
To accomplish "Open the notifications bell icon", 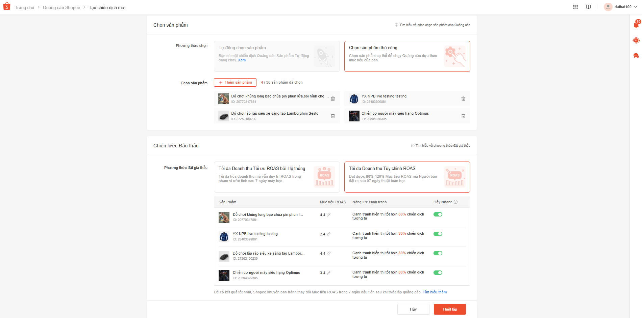I will [636, 25].
